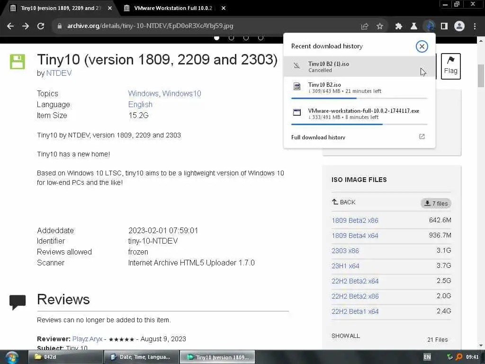485x364 pixels.
Task: Click the Tiny10 Chrome taskbar button
Action: tap(217, 357)
